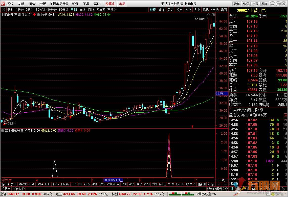Click the red 市场 button

coord(122,4)
